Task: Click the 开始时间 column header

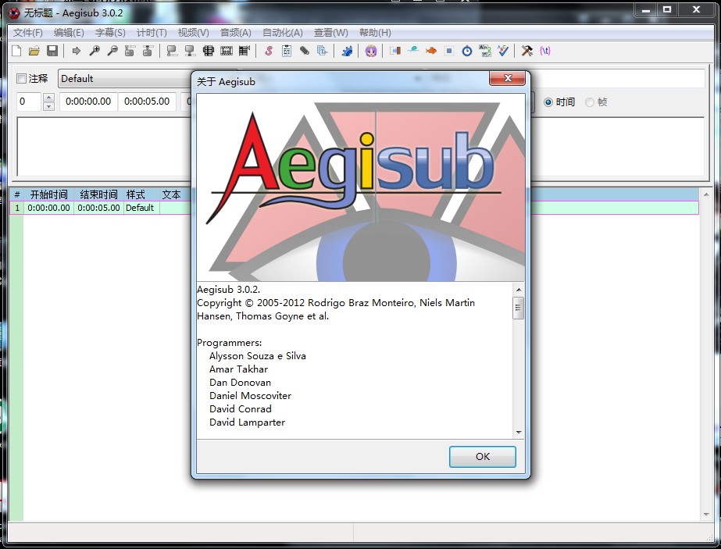Action: point(48,194)
